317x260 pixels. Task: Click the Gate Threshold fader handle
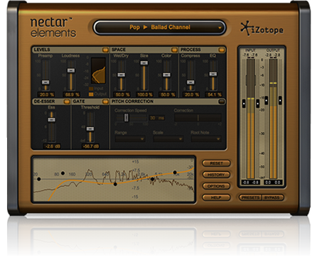[x=90, y=129]
